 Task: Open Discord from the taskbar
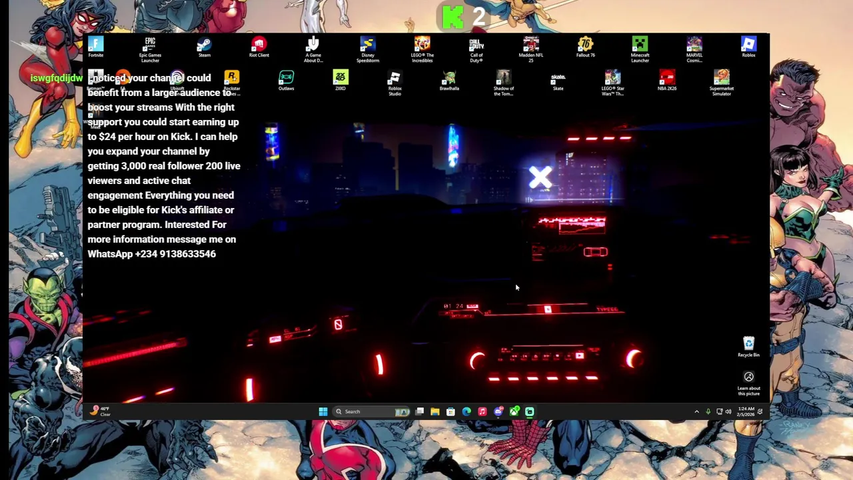click(x=498, y=411)
